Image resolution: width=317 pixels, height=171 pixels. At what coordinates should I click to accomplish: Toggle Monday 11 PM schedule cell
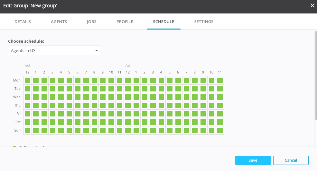click(x=220, y=80)
